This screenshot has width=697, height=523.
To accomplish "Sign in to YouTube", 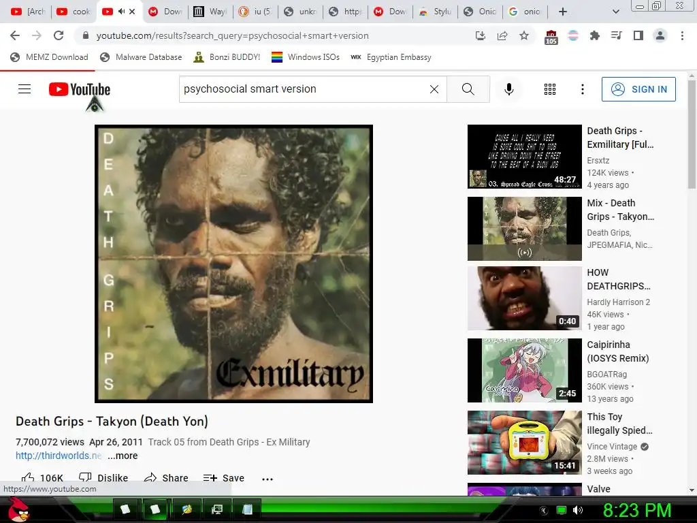I will (x=638, y=89).
